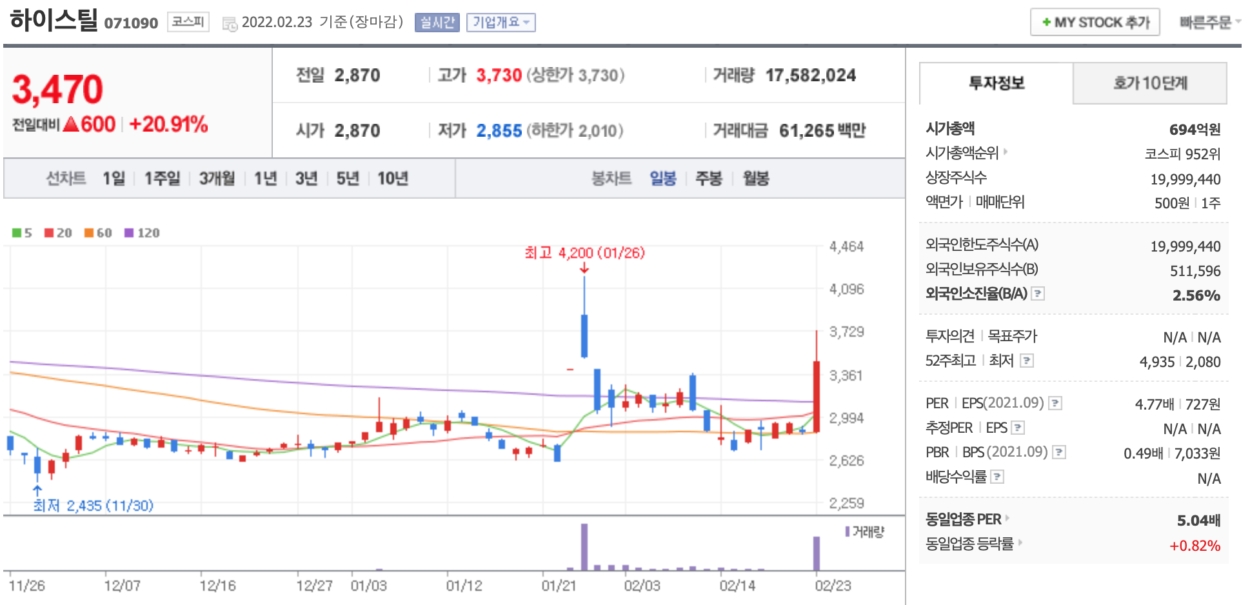
Task: Add the stock via MY STOCK 추가
Action: coord(1095,23)
